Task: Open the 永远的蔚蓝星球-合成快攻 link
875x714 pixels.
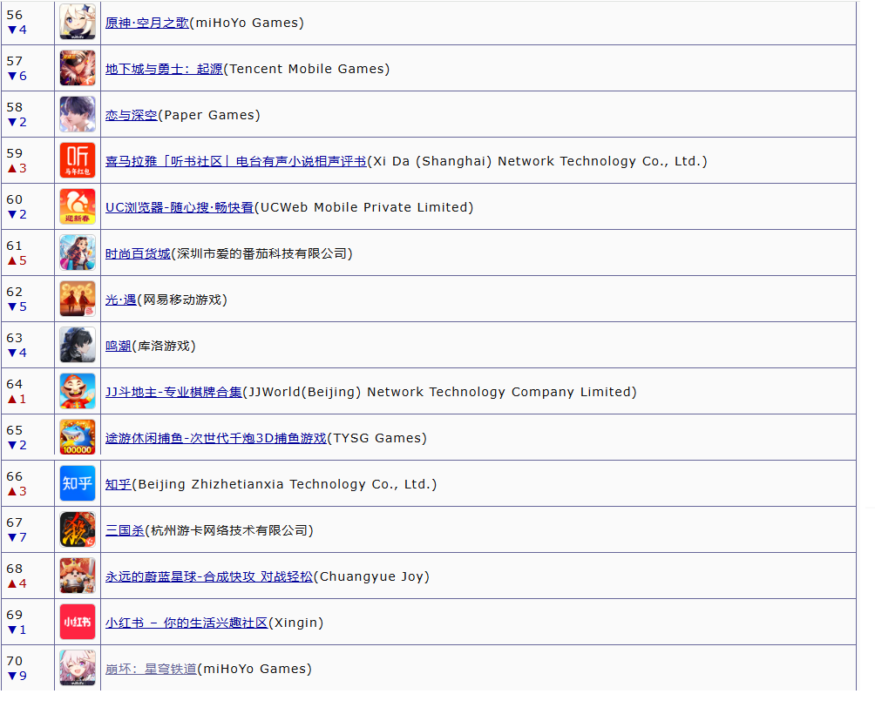Action: (209, 577)
